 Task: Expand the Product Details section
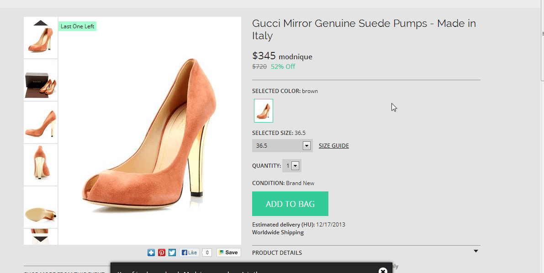tap(475, 252)
